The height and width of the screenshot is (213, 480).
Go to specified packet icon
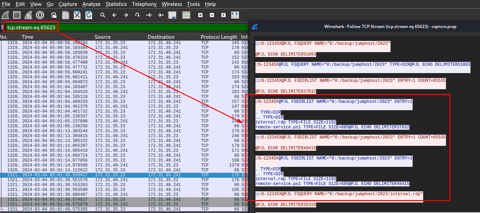[x=138, y=15]
